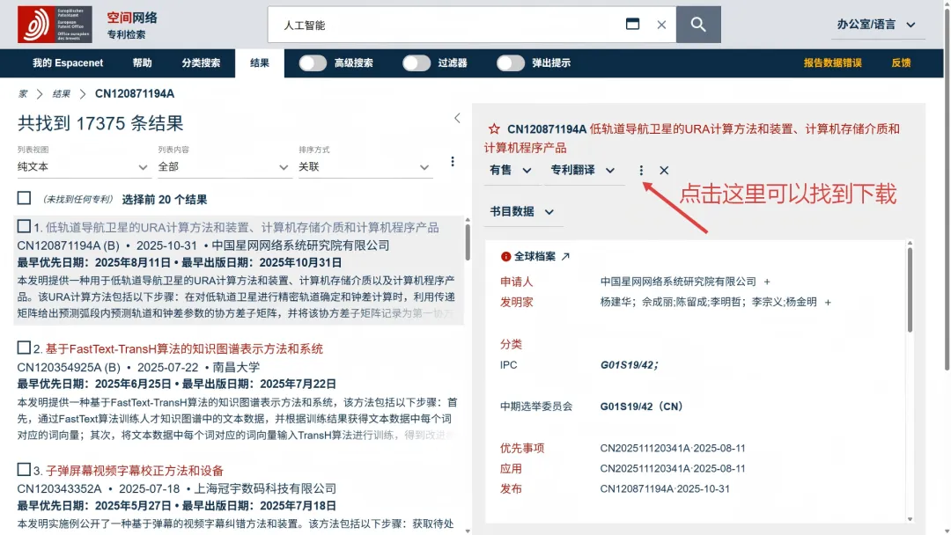Open detail panel three-dot more menu
The height and width of the screenshot is (535, 951).
[641, 170]
